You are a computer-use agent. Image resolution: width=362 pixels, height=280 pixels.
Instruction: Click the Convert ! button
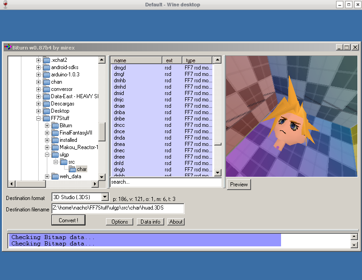pyautogui.click(x=68, y=220)
